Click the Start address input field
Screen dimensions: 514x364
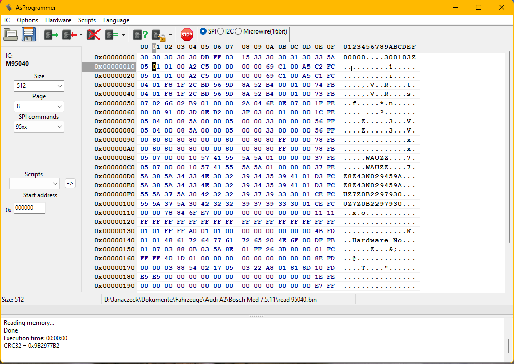29,208
